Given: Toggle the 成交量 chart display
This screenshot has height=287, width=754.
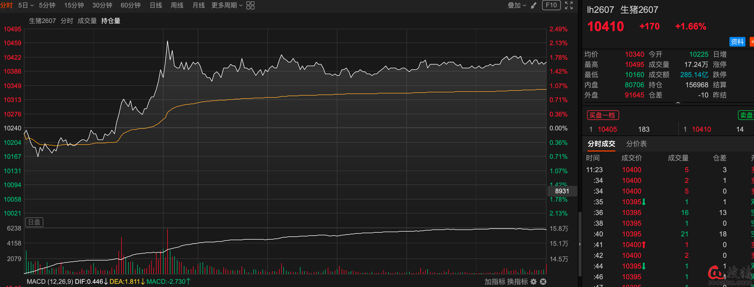Looking at the screenshot, I should click(87, 21).
